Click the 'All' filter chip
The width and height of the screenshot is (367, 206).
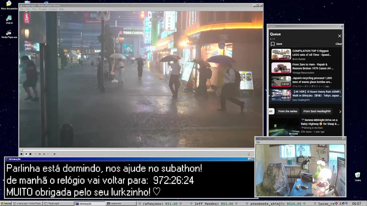pos(270,111)
